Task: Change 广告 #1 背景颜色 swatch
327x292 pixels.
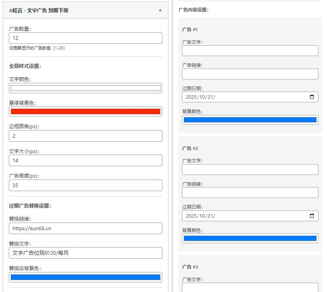Action: click(250, 120)
